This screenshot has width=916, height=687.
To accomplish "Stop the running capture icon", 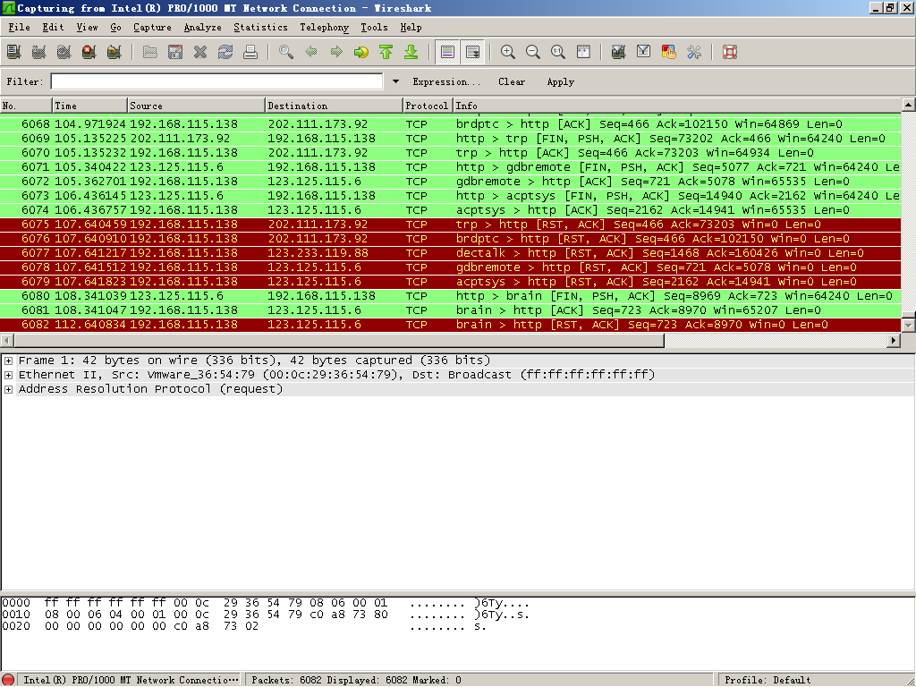I will click(89, 52).
